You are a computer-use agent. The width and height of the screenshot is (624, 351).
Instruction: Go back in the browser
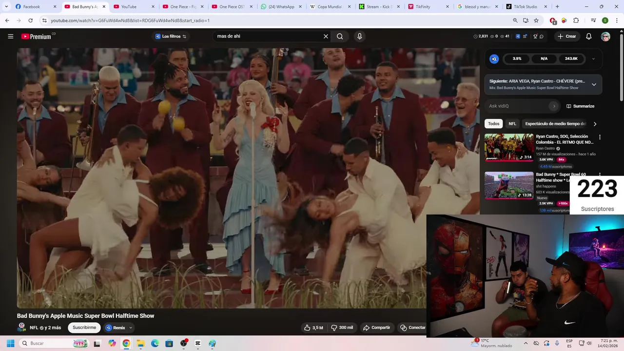[7, 20]
